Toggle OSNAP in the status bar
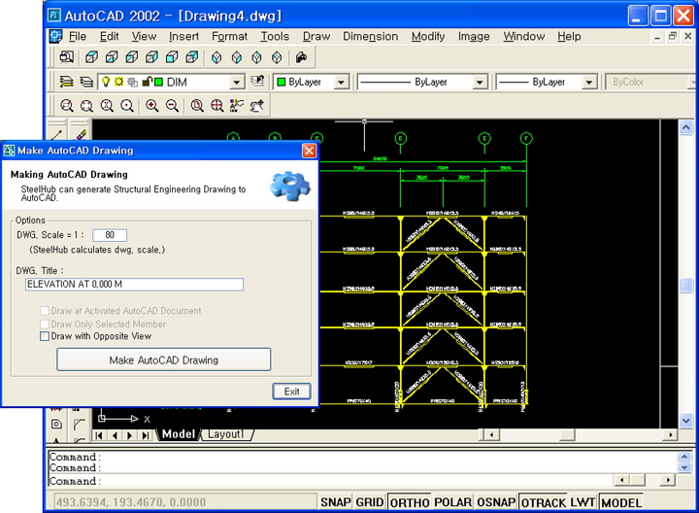The height and width of the screenshot is (513, 699). [x=496, y=502]
